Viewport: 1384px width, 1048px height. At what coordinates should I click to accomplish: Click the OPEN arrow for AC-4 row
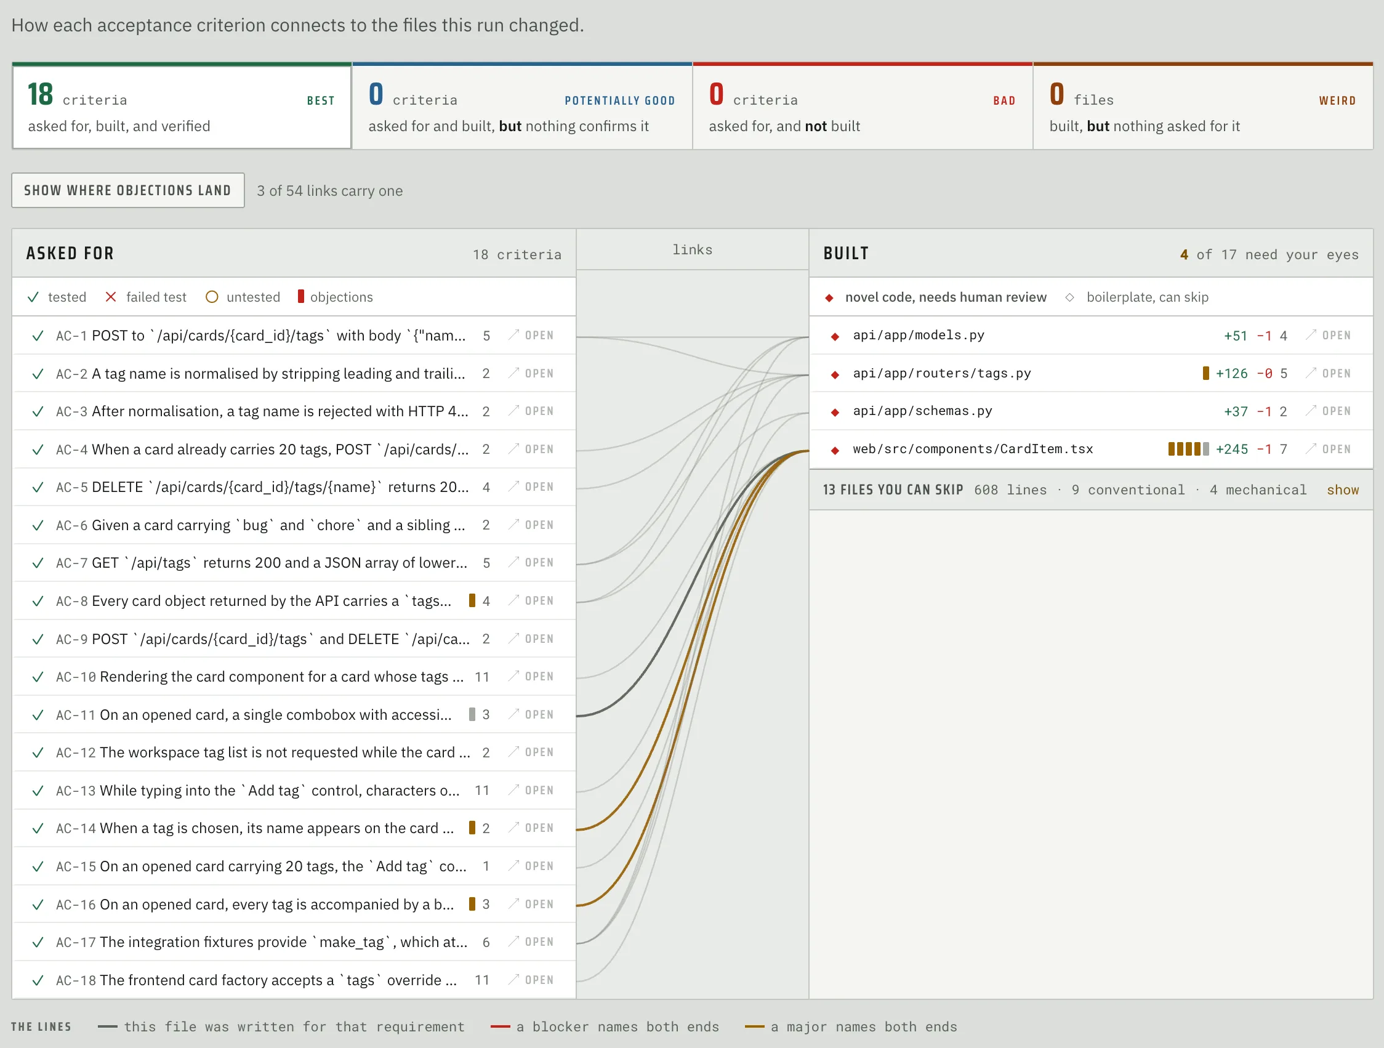coord(531,449)
